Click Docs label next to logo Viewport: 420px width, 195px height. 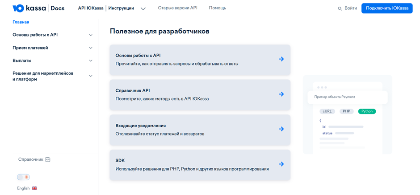[x=58, y=8]
